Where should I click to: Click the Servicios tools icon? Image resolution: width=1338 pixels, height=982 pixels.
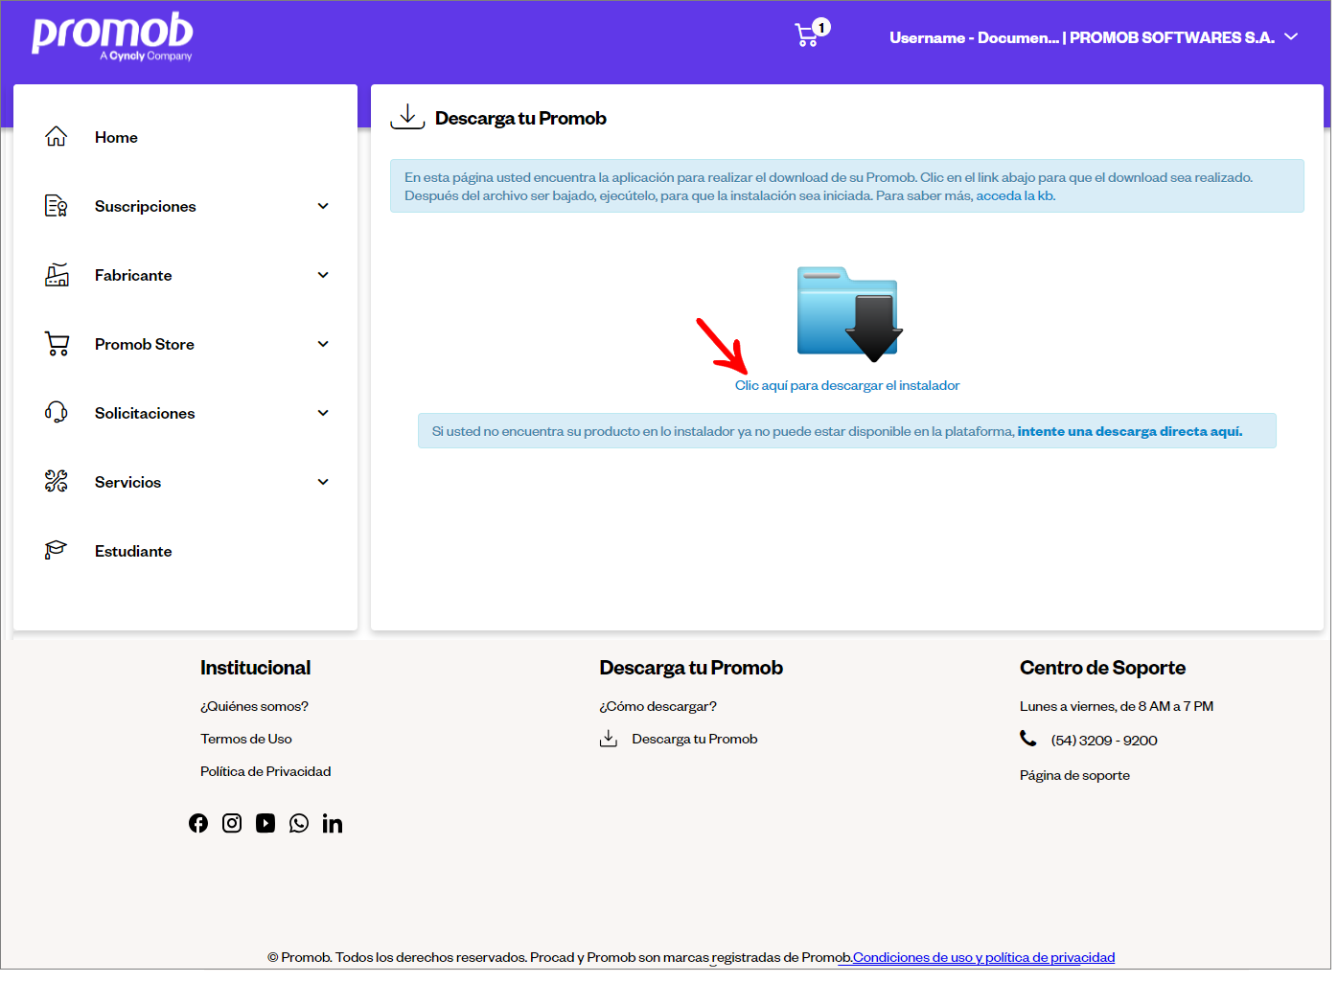[57, 482]
